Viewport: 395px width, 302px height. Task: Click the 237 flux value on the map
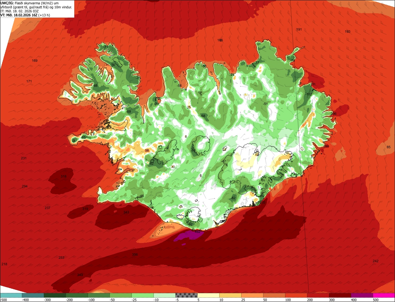pyautogui.click(x=48, y=208)
